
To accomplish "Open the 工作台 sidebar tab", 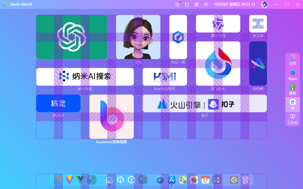I will pos(293,119).
